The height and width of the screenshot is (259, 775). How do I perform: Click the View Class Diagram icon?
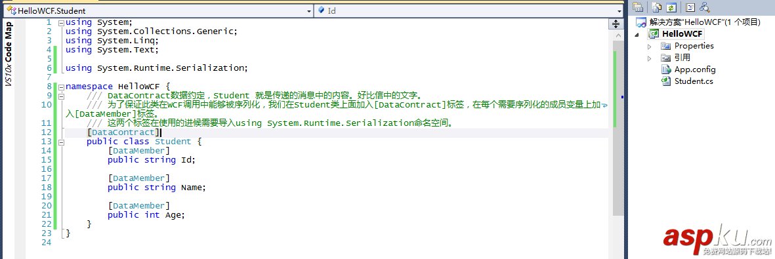704,7
